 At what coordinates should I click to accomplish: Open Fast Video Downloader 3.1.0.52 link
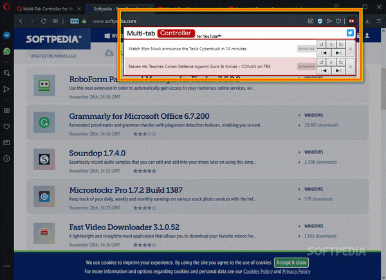124,227
